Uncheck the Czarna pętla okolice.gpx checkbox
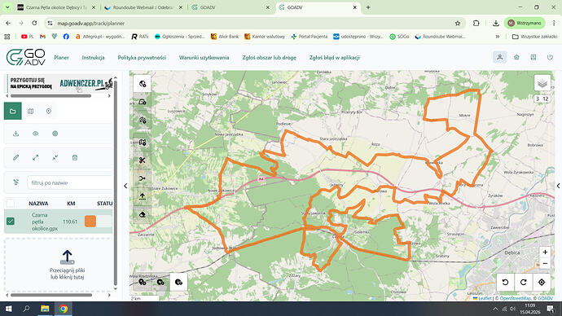Screen dimensions: 562x316 point(11,222)
